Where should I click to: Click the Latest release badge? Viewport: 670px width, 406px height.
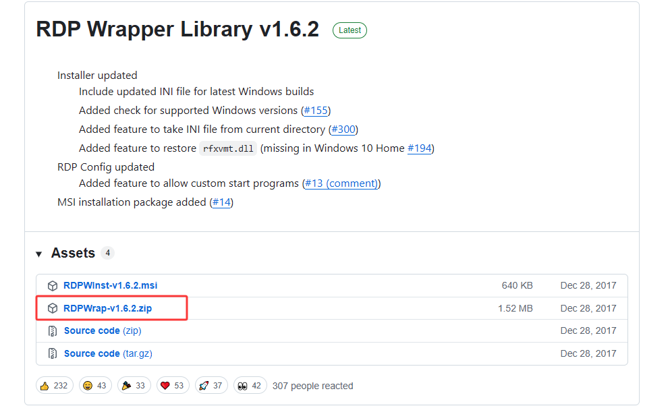350,30
